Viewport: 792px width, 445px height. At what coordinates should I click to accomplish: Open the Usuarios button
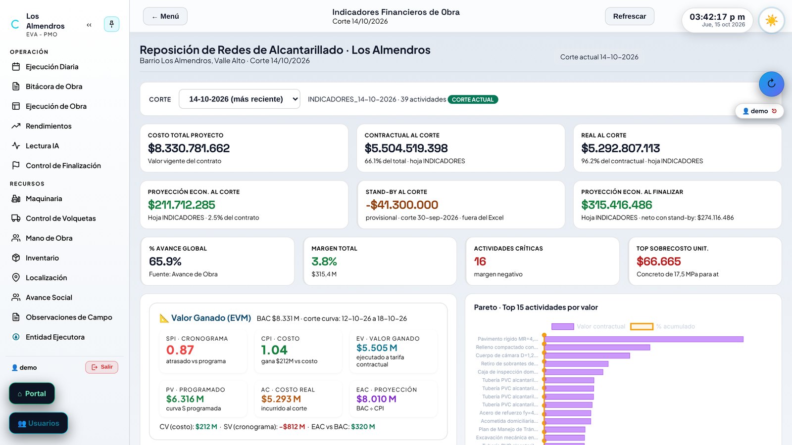[38, 423]
